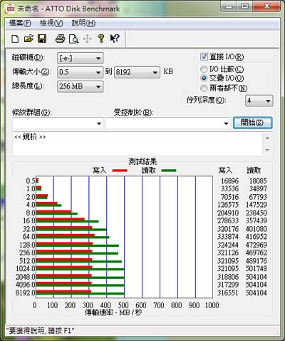
Task: Click the description box scroll up arrow
Action: 268,138
